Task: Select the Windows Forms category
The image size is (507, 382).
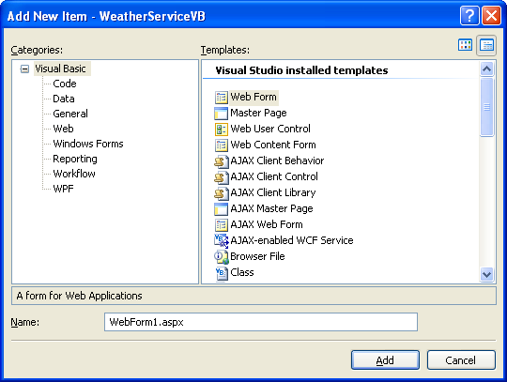Action: tap(88, 144)
